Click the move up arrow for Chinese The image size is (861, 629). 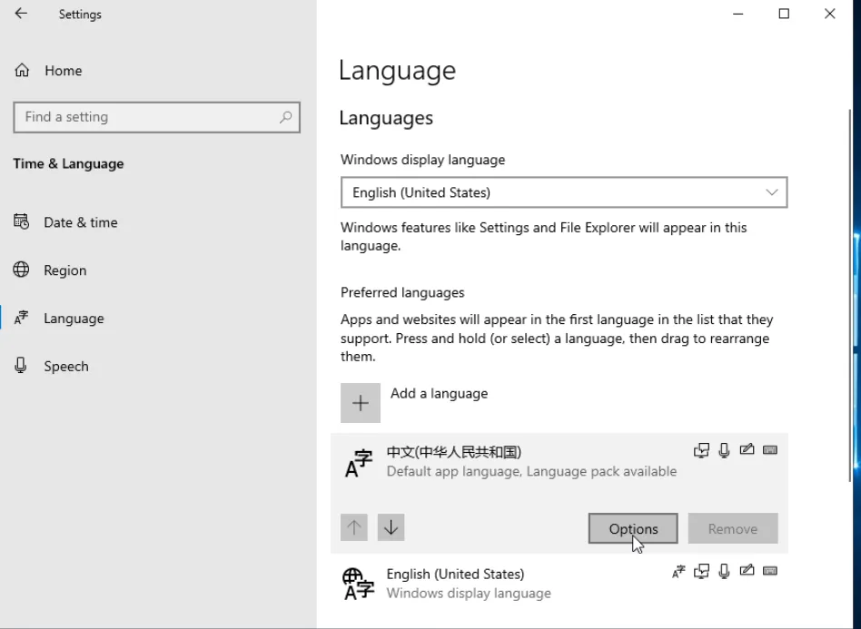(x=354, y=527)
